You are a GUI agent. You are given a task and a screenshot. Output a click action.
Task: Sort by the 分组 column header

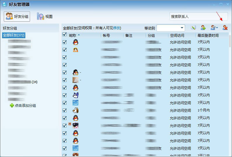[151, 35]
